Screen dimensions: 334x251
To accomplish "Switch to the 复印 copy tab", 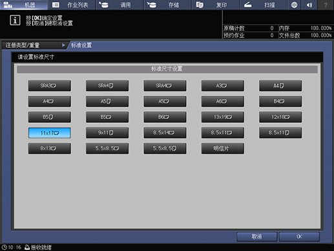I will tap(216, 5).
